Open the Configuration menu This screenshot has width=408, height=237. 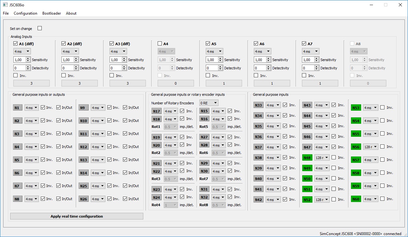pos(25,13)
